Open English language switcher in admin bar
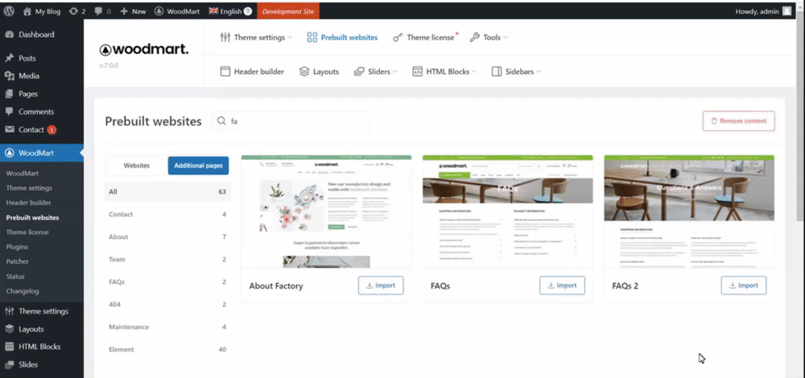This screenshot has height=378, width=805. tap(225, 11)
